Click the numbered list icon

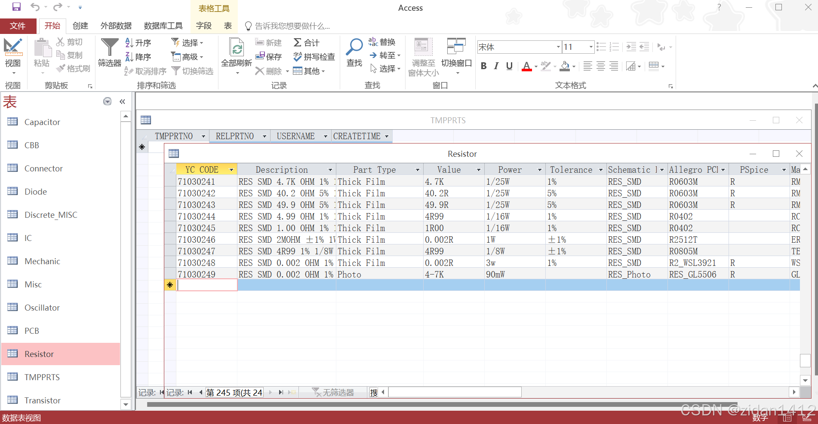tap(615, 47)
